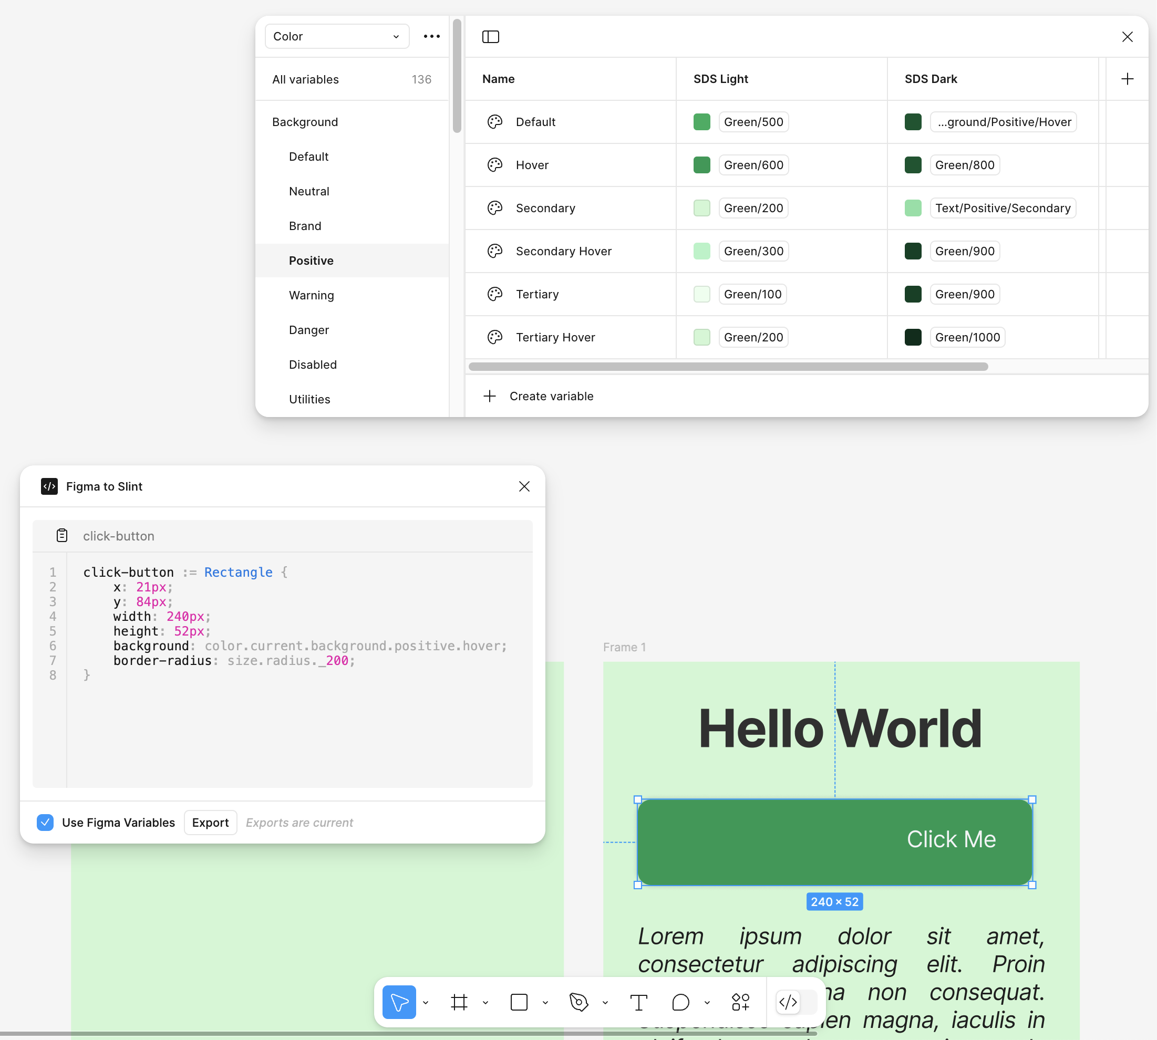
Task: Select the Warning group in variables sidebar
Action: click(312, 295)
